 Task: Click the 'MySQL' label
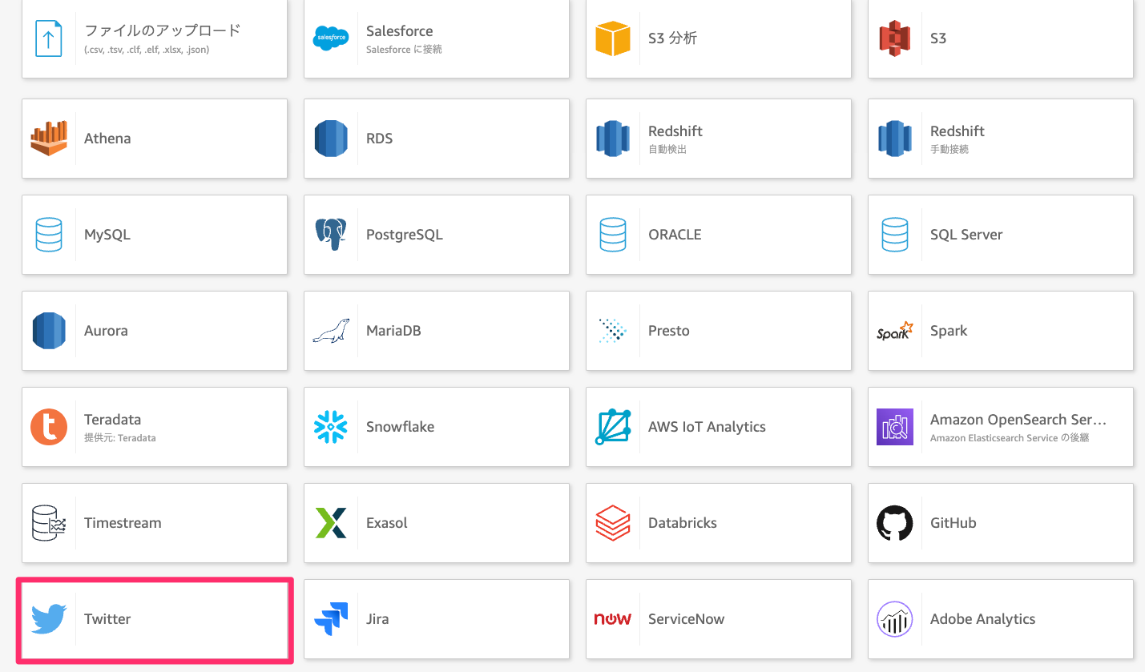[107, 235]
